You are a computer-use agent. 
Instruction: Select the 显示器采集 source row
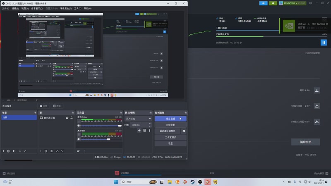(x=56, y=118)
